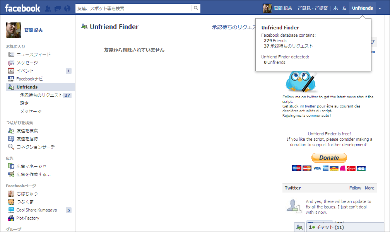Click 279 Friends in popup
Image resolution: width=390 pixels, height=232 pixels.
pyautogui.click(x=275, y=41)
